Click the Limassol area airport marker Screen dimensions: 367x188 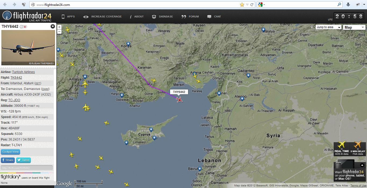coord(126,143)
